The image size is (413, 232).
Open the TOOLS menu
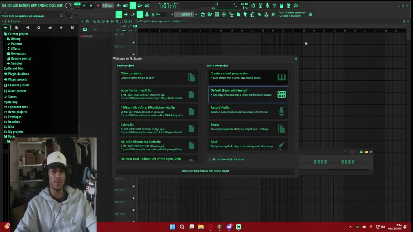(x=52, y=5)
